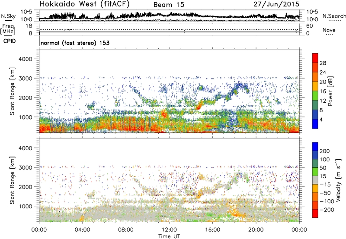Screen dimensions: 346x239
Task: Click the 'Nave' legend label
Action: [x=329, y=30]
